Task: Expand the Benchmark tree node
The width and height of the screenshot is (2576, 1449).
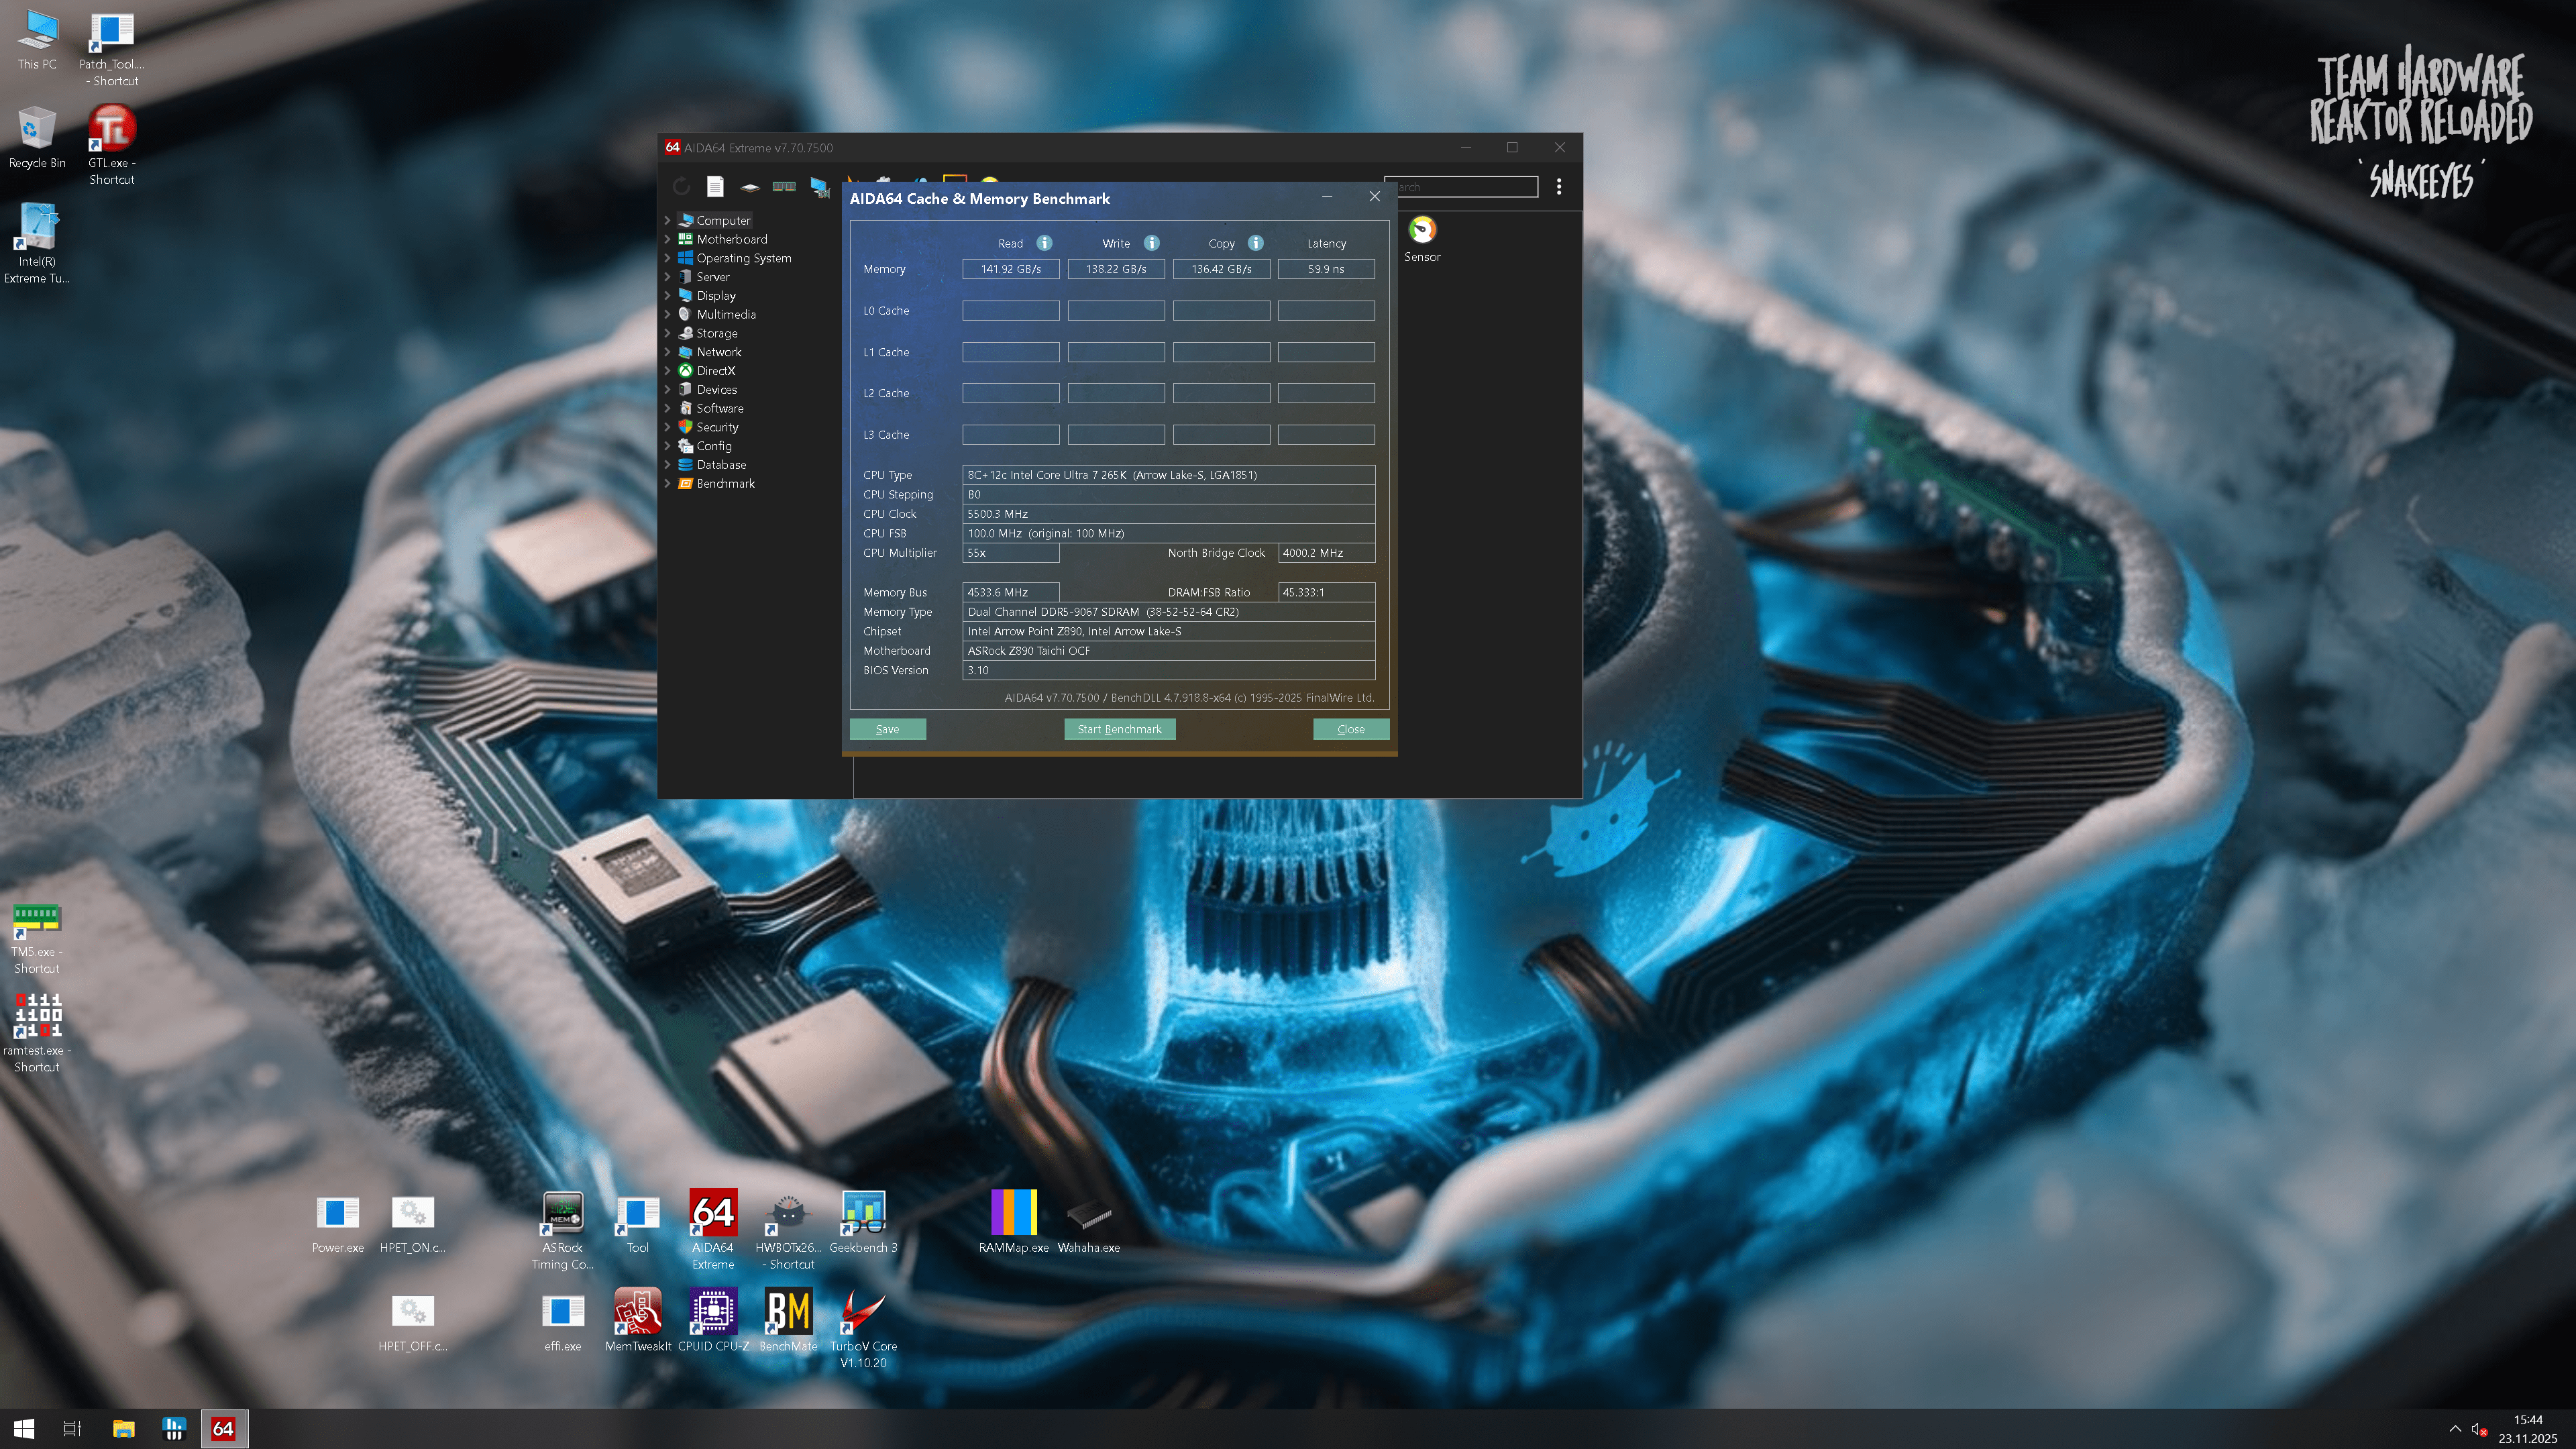Action: [667, 483]
